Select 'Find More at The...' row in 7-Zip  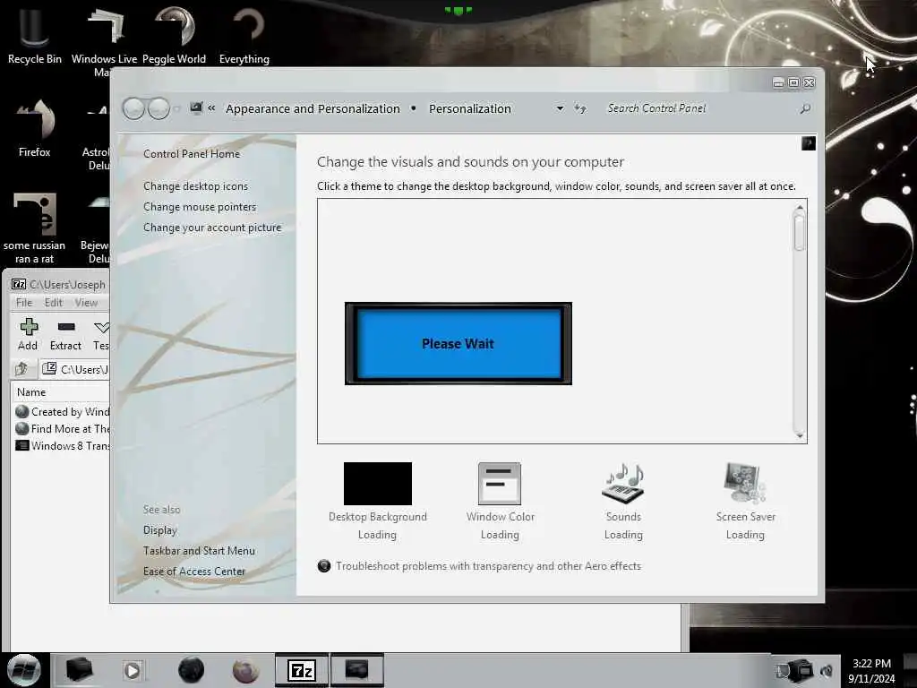[x=62, y=429]
